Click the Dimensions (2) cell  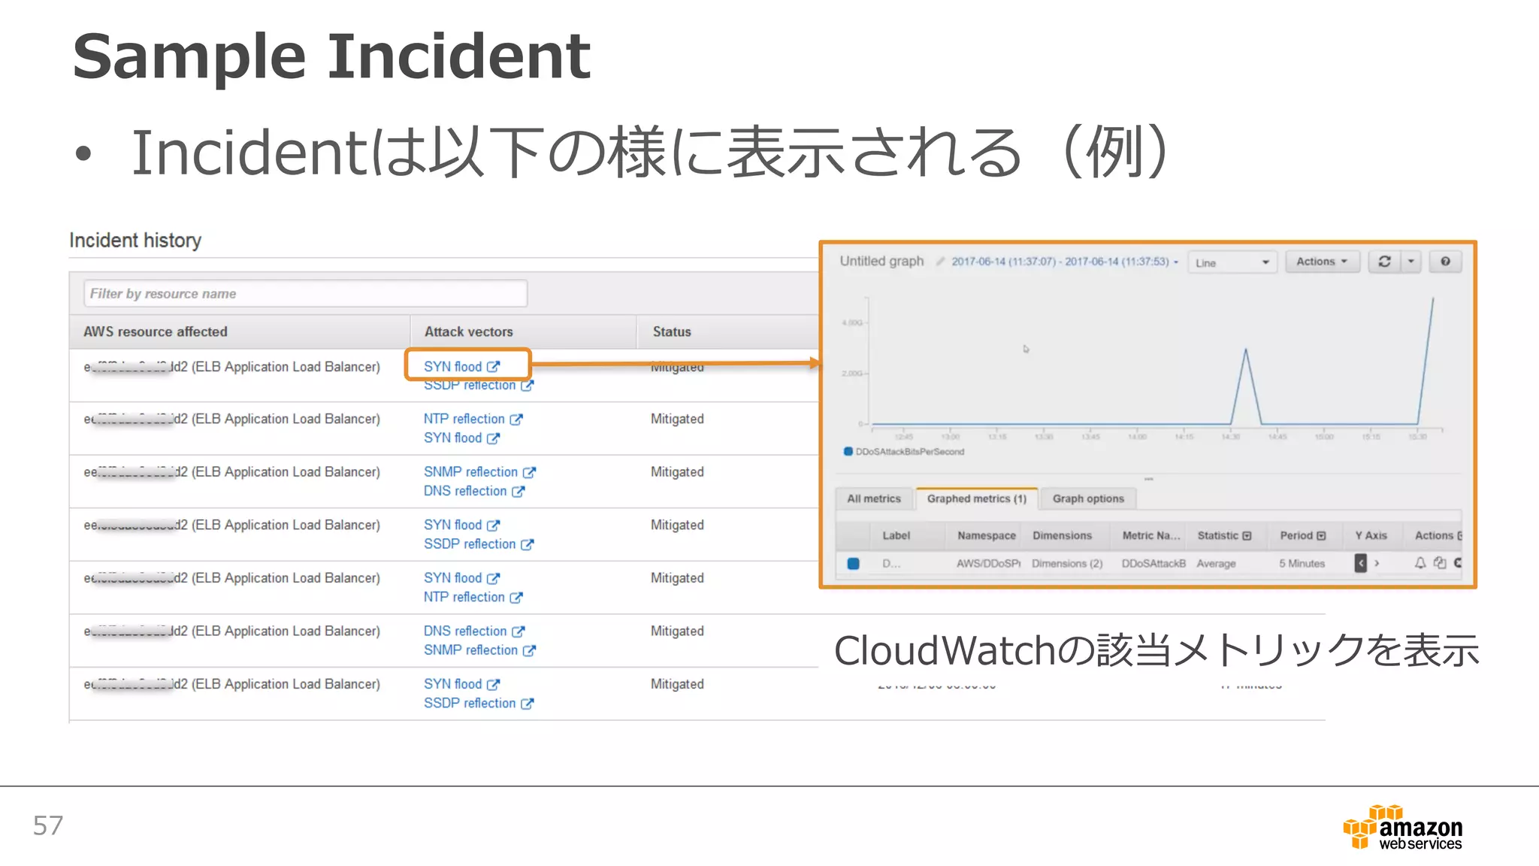1067,563
